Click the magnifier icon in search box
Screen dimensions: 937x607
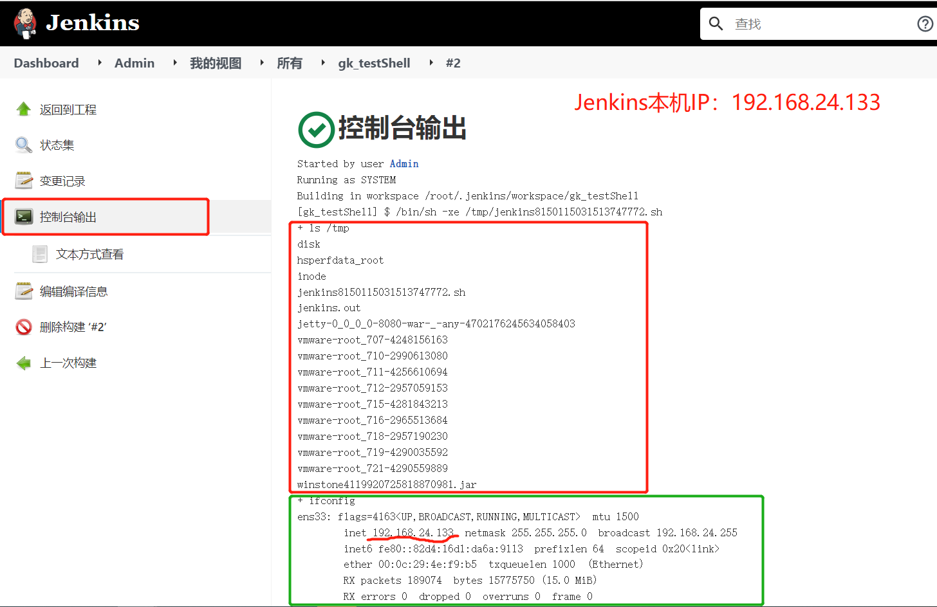tap(716, 24)
